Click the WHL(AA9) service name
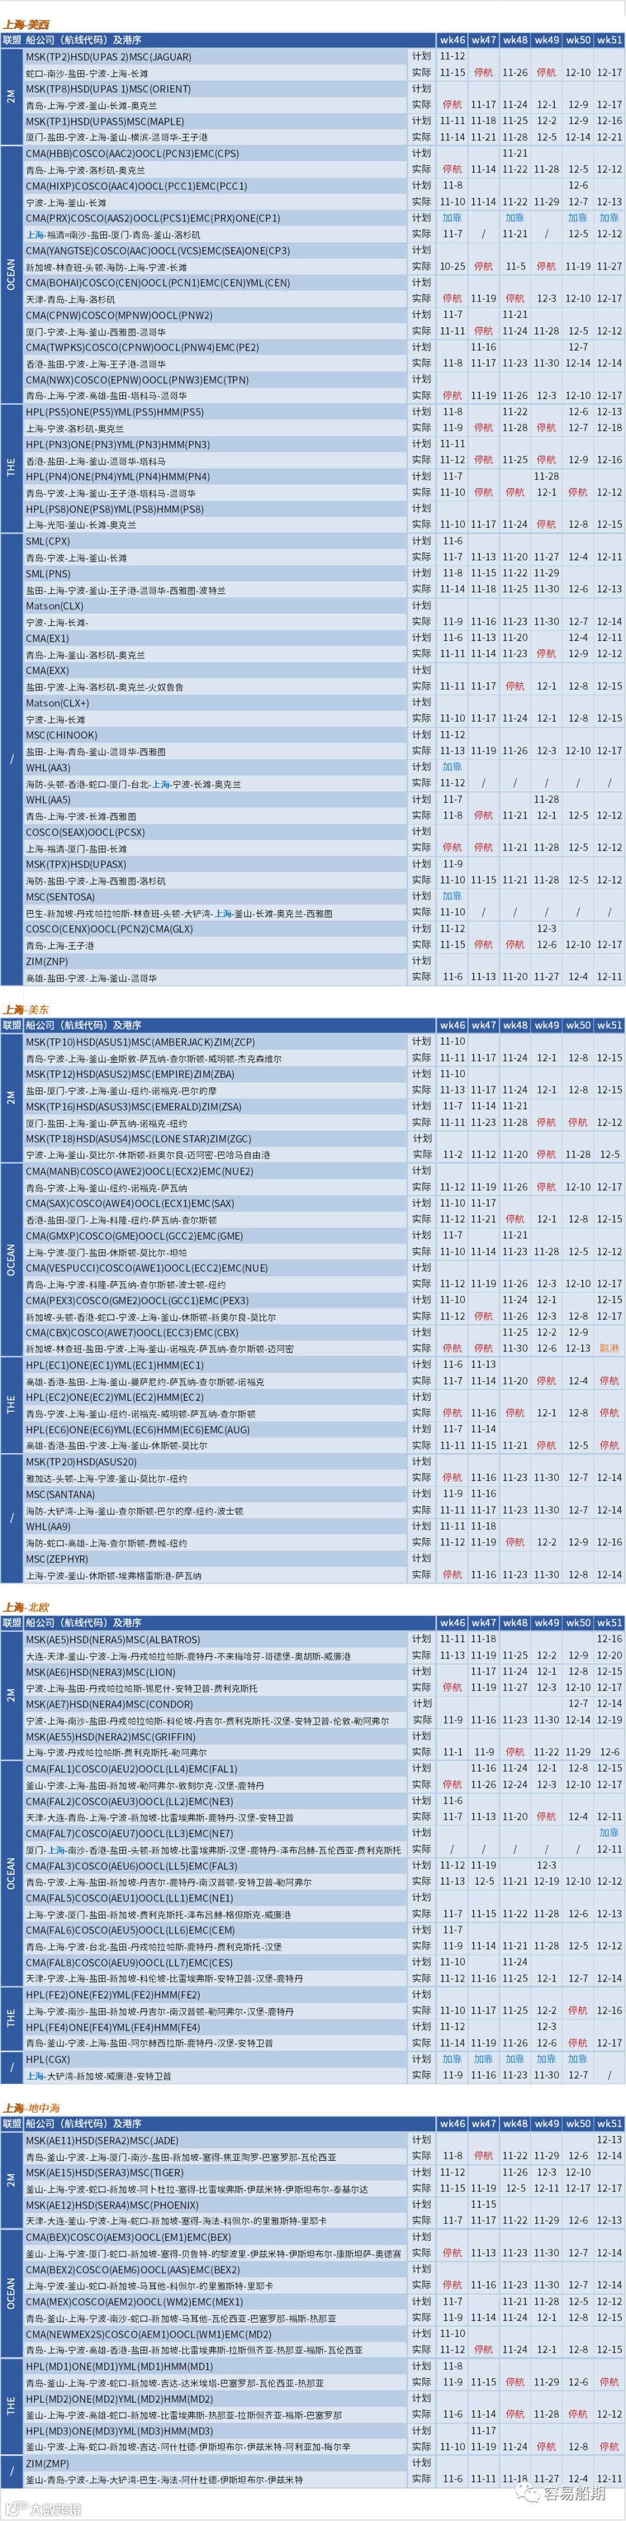Viewport: 626px width, 2521px height. coord(48,1527)
